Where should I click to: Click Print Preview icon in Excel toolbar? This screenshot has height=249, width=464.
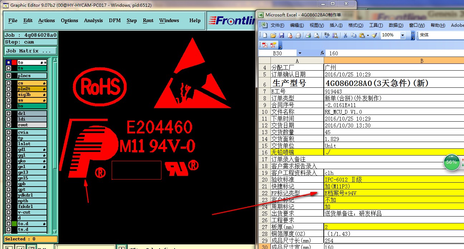point(317,35)
